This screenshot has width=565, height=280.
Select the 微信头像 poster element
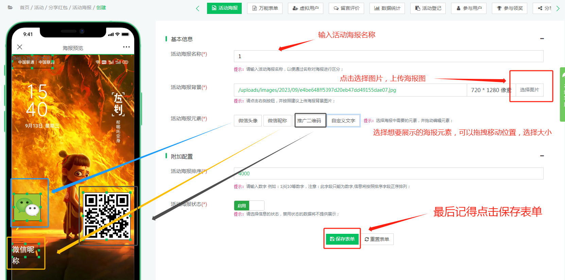tap(248, 121)
